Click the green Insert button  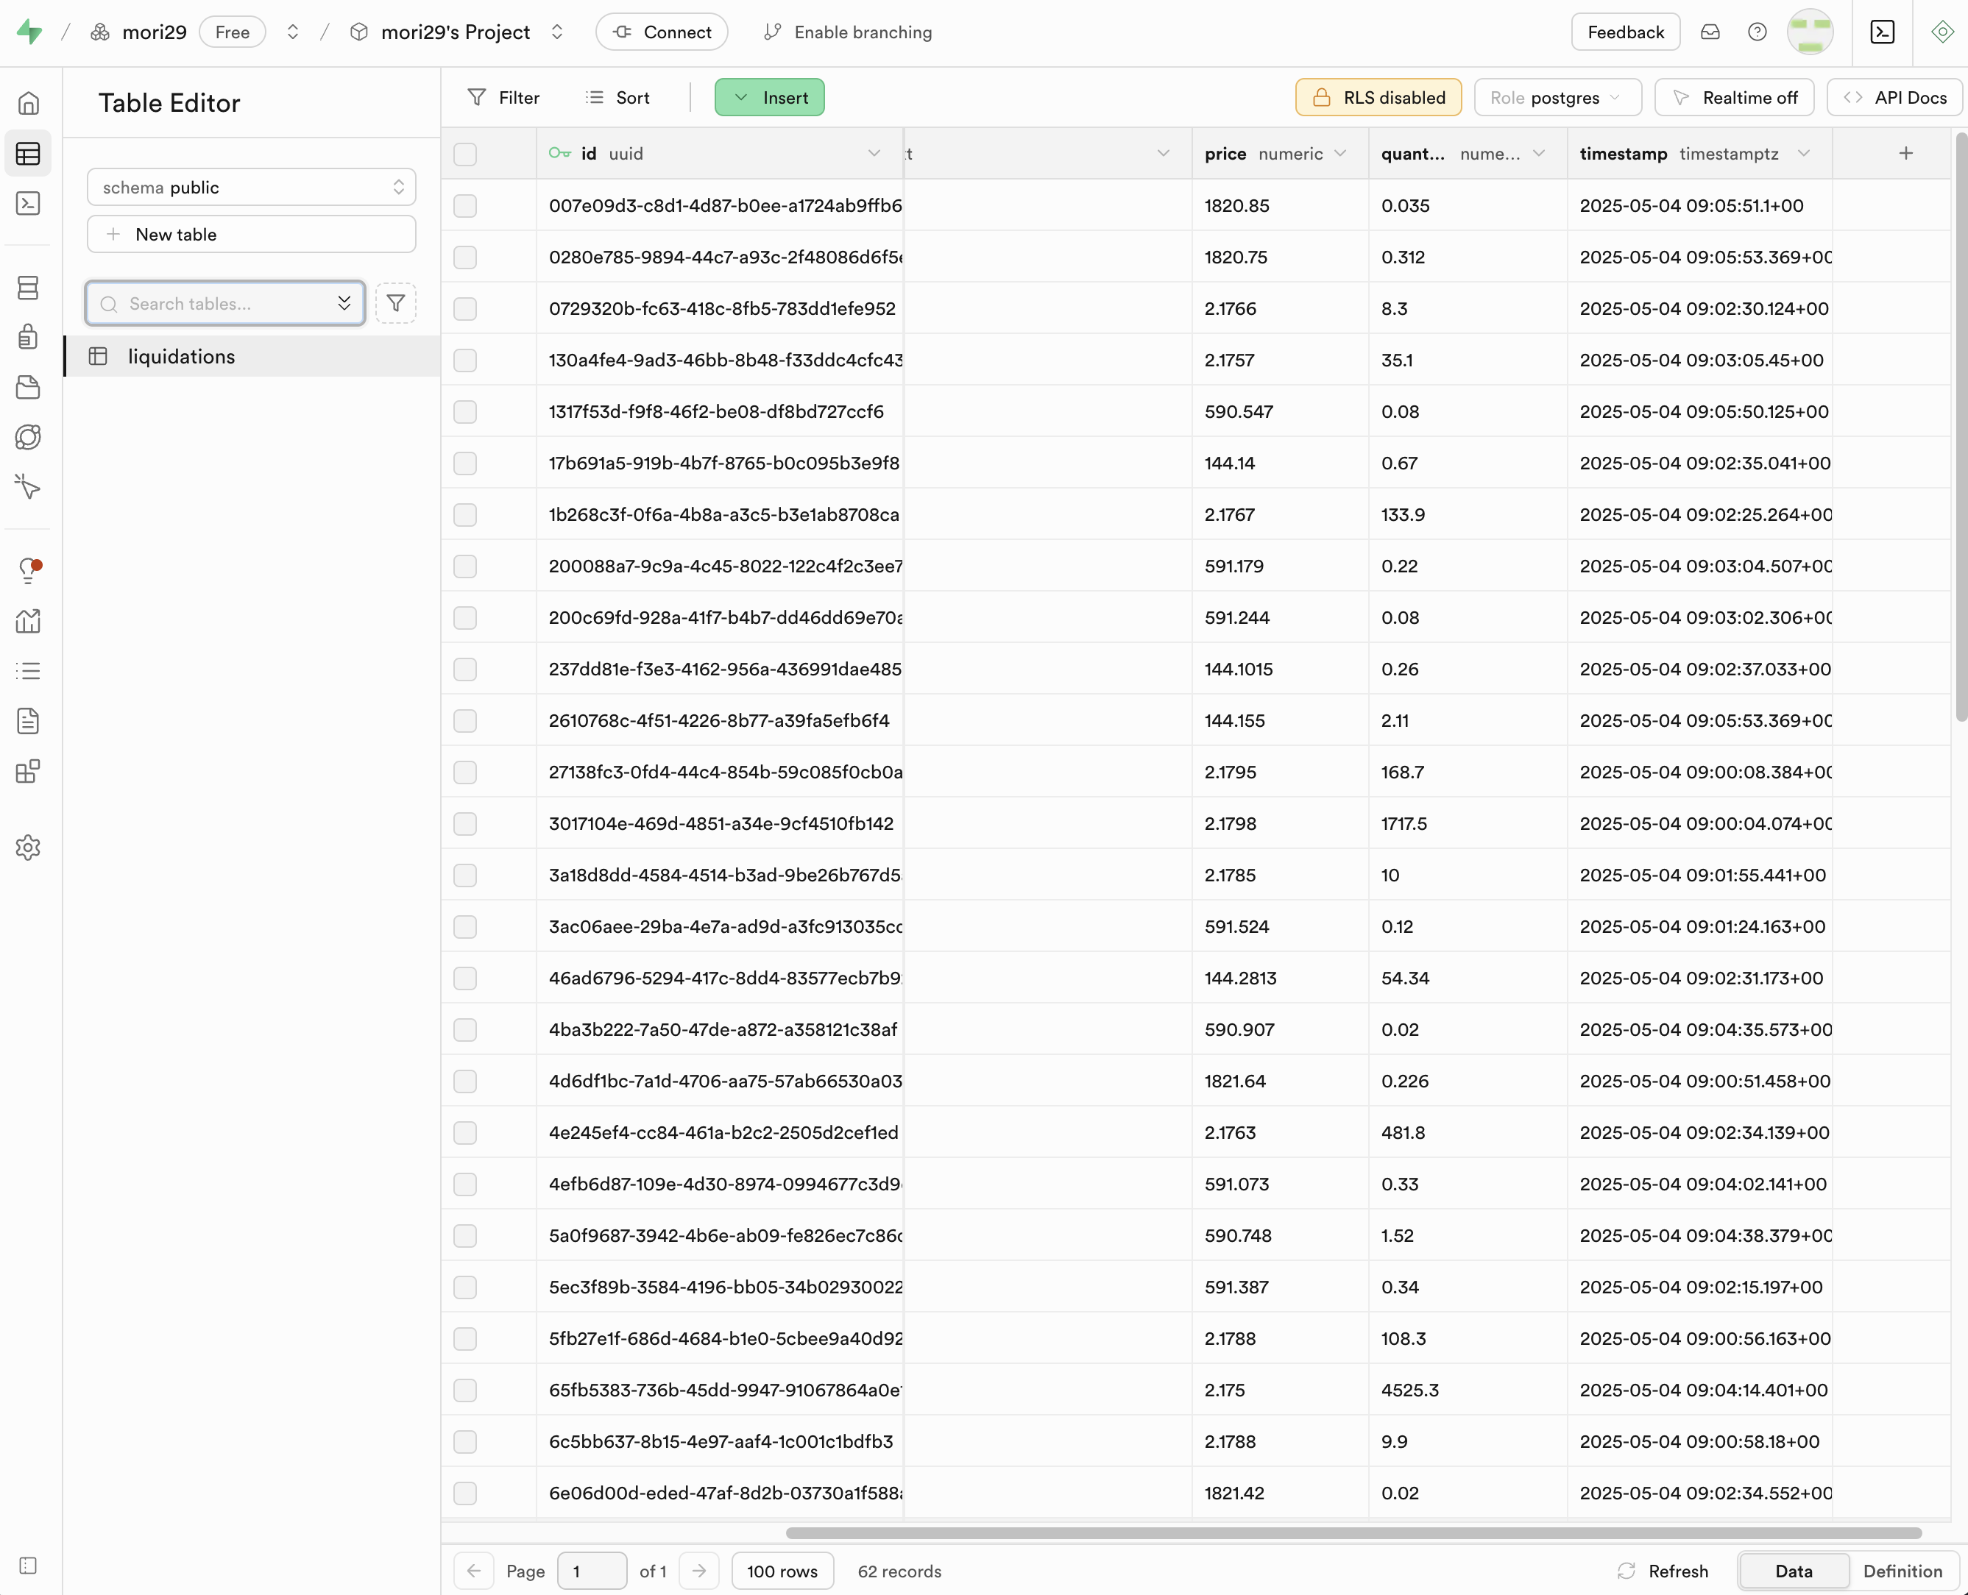[769, 97]
